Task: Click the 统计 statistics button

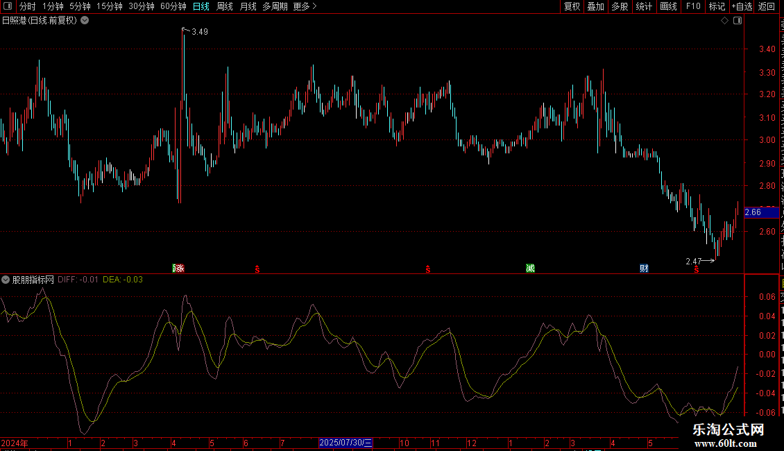Action: [x=644, y=6]
